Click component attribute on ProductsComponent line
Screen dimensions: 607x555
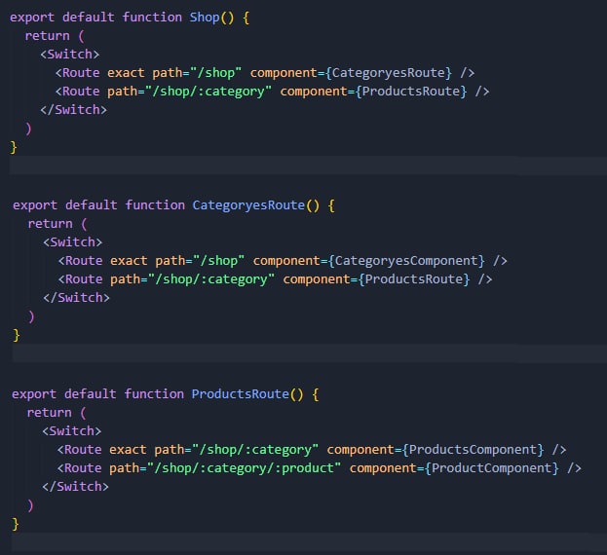360,450
